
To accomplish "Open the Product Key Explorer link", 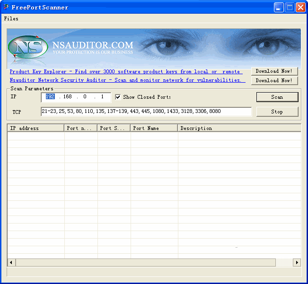I will 126,71.
